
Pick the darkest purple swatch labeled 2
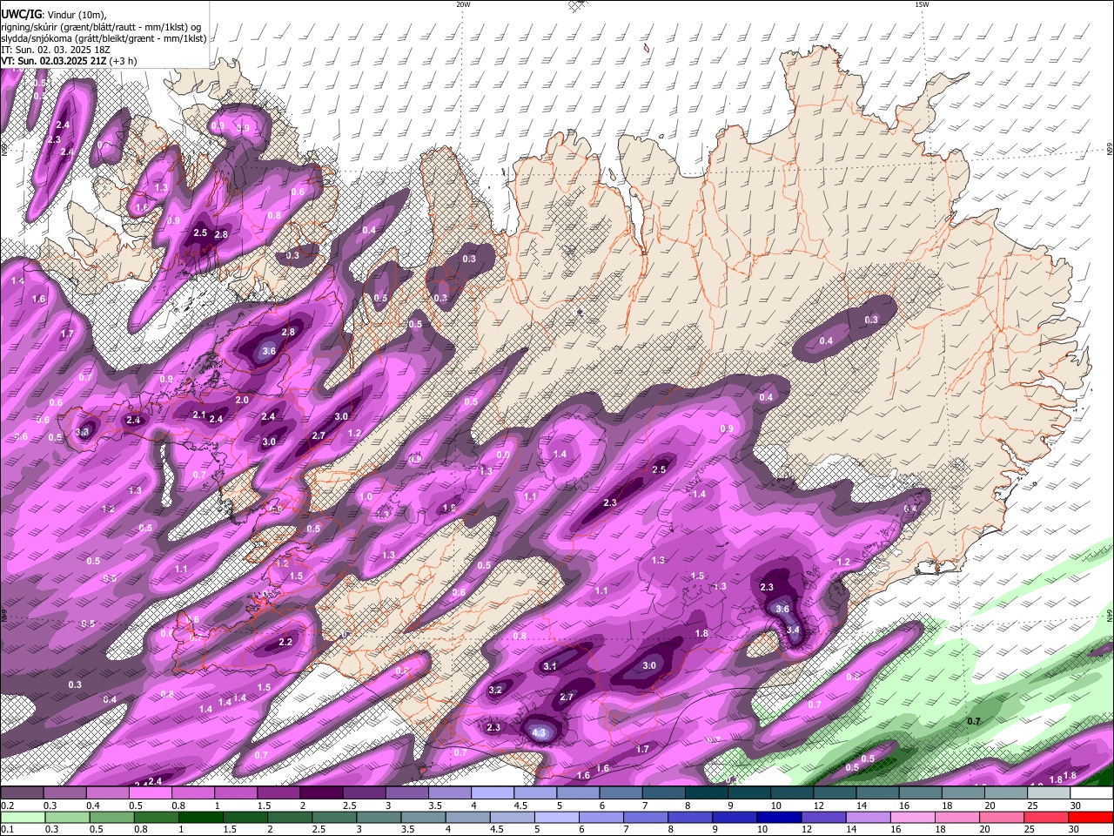pos(320,793)
